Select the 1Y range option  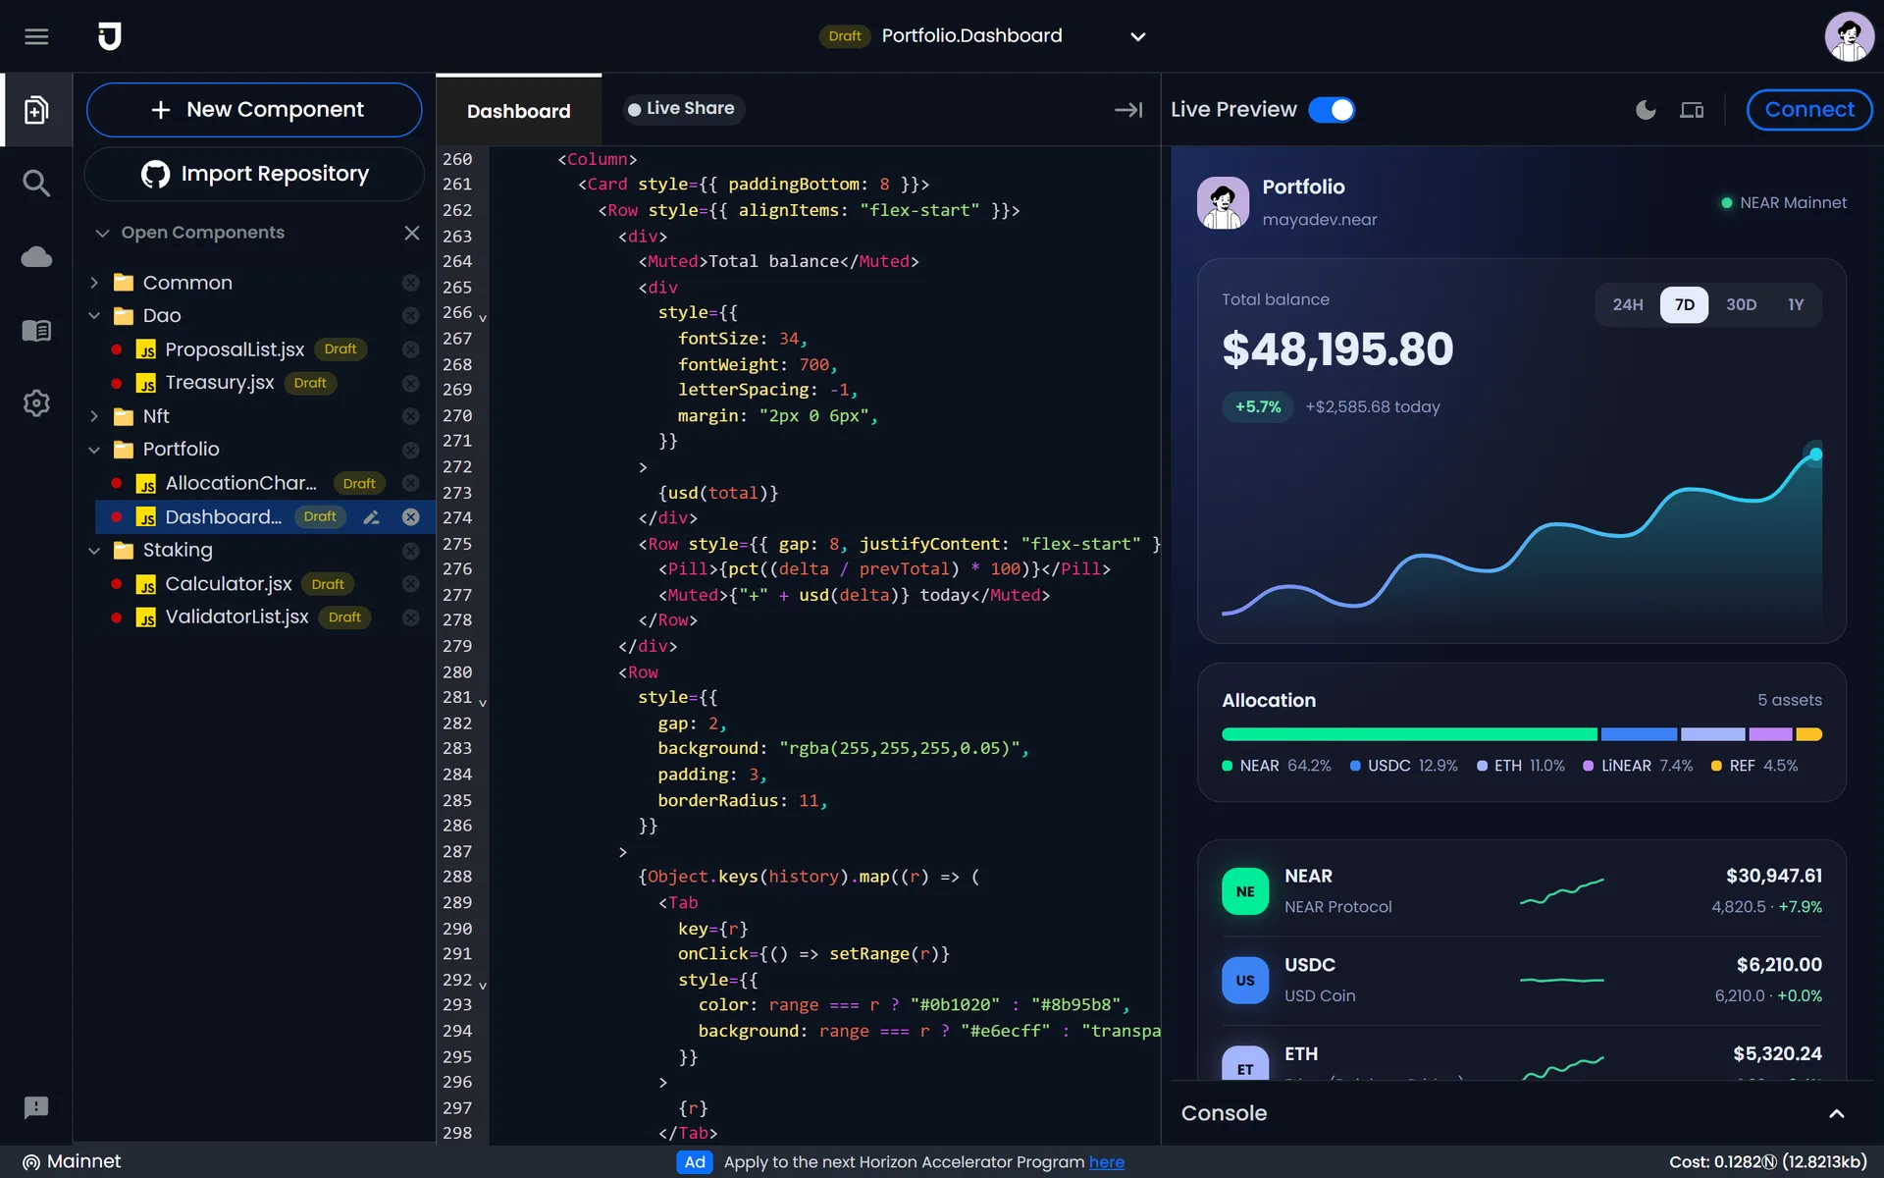point(1796,305)
